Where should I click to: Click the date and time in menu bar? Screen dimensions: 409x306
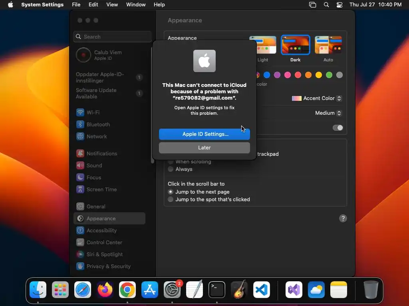375,5
